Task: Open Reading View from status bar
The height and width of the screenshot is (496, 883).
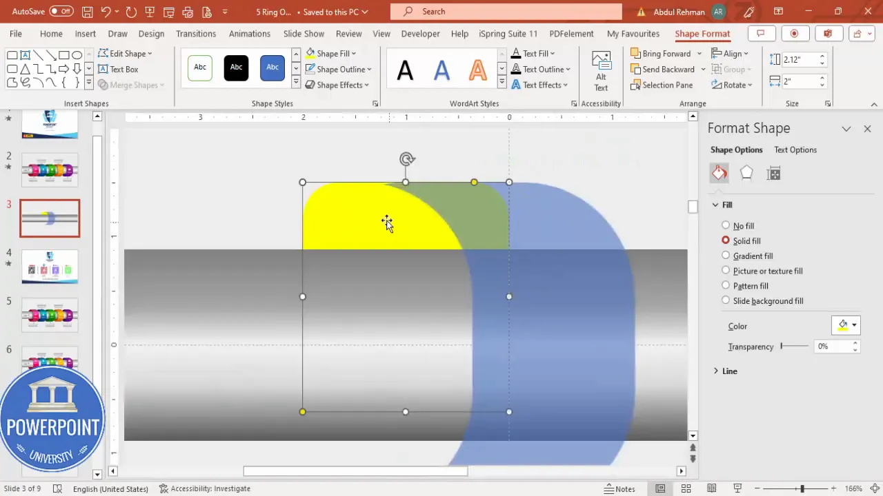Action: pyautogui.click(x=712, y=488)
